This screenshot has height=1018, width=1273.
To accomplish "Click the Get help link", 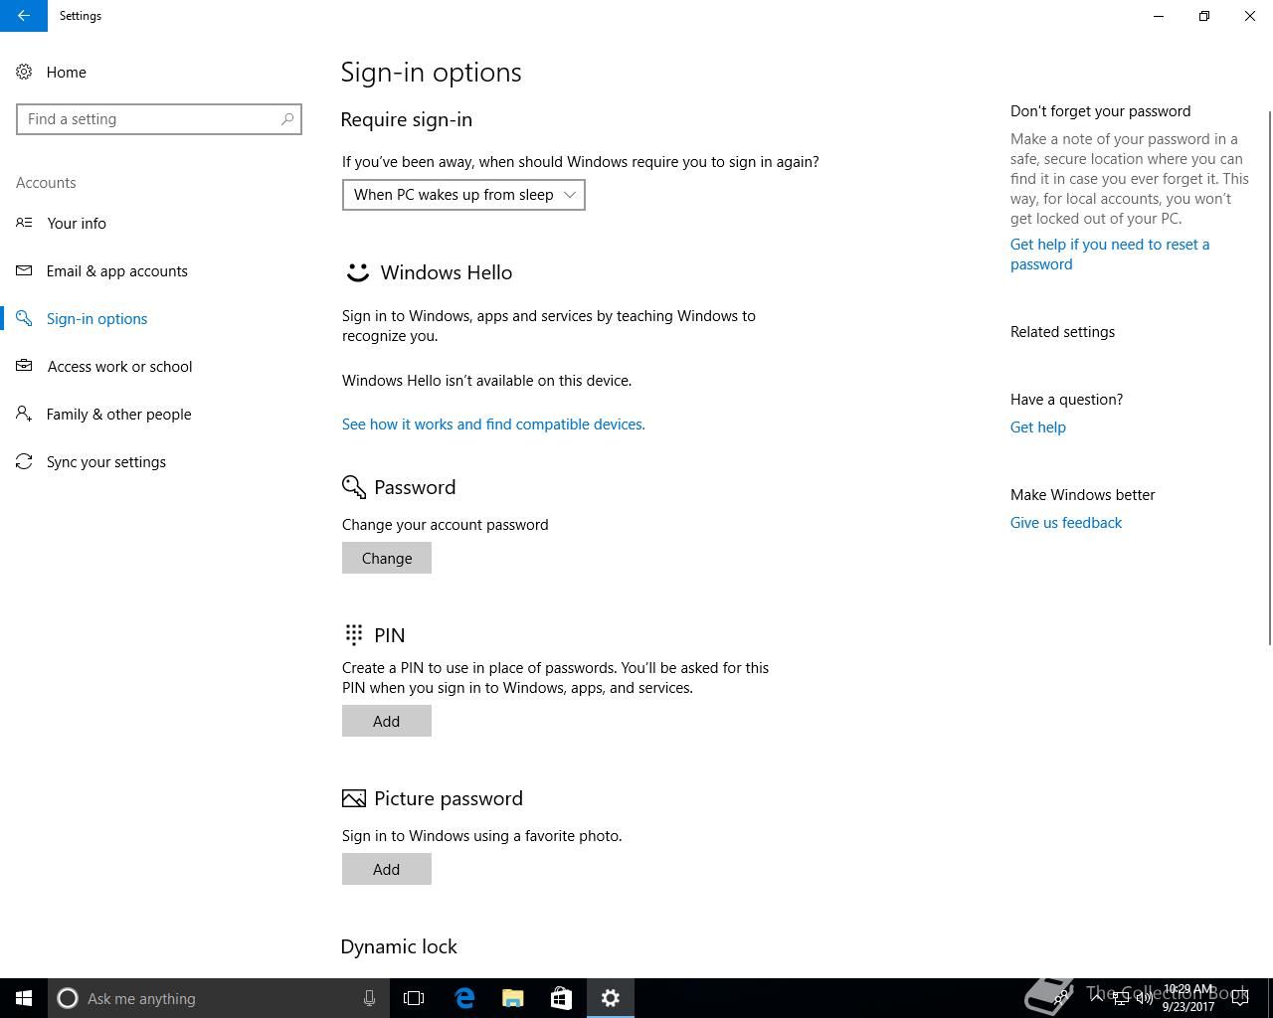I will [1038, 426].
